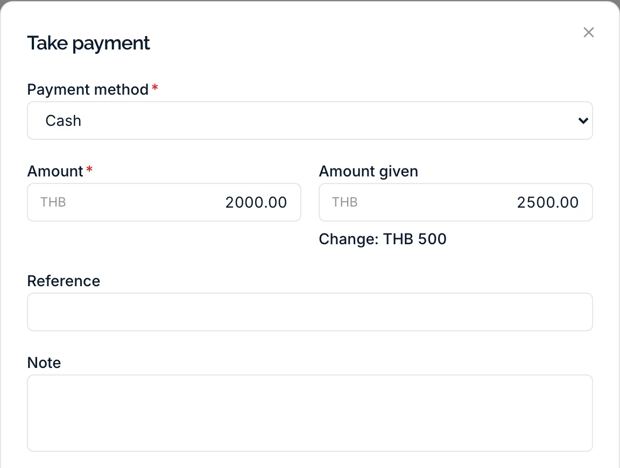
Task: Click the Amount label
Action: (55, 171)
